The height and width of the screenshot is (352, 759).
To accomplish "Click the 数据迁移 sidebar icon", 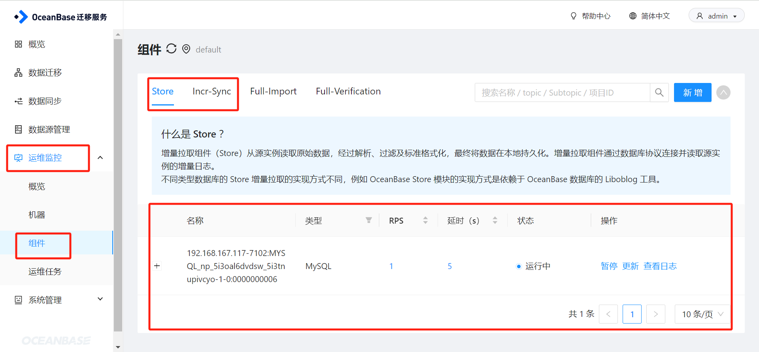I will tap(18, 73).
